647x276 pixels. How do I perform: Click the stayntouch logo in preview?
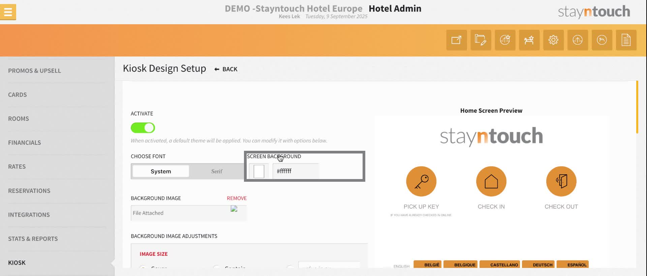click(x=491, y=136)
